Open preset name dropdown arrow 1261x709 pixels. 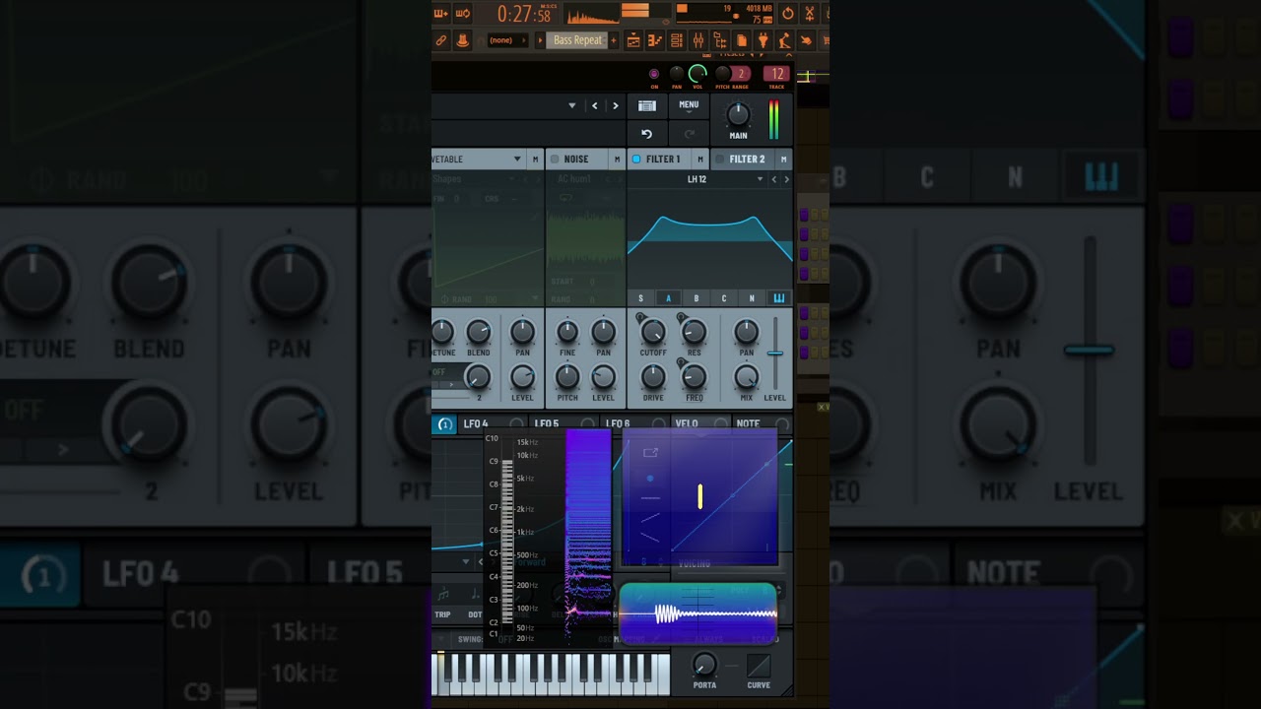tap(572, 105)
